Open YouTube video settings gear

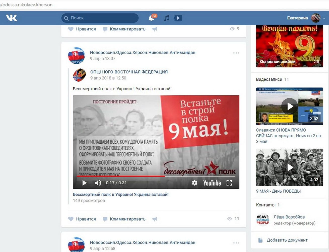194,183
